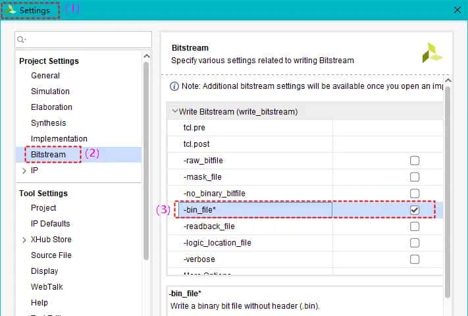
Task: Uncheck the -bin_file option
Action: point(415,210)
